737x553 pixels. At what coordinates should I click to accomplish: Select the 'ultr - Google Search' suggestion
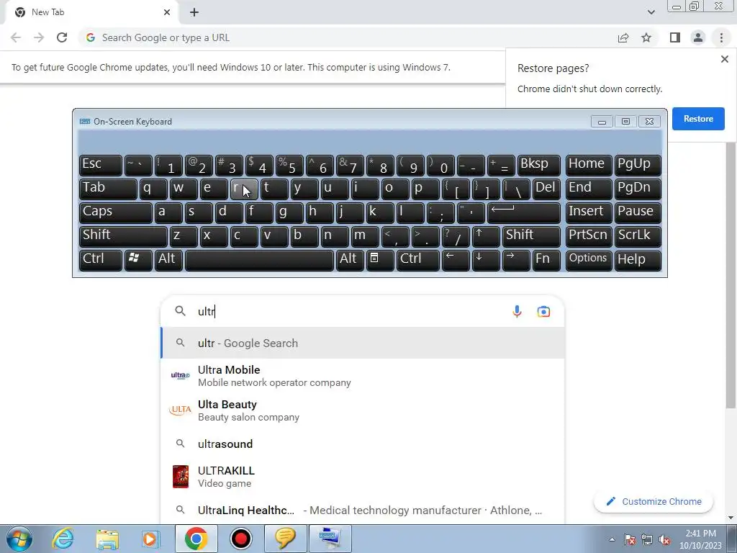(362, 343)
